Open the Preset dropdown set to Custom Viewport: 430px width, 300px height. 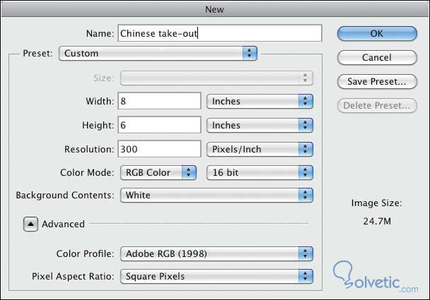click(158, 53)
